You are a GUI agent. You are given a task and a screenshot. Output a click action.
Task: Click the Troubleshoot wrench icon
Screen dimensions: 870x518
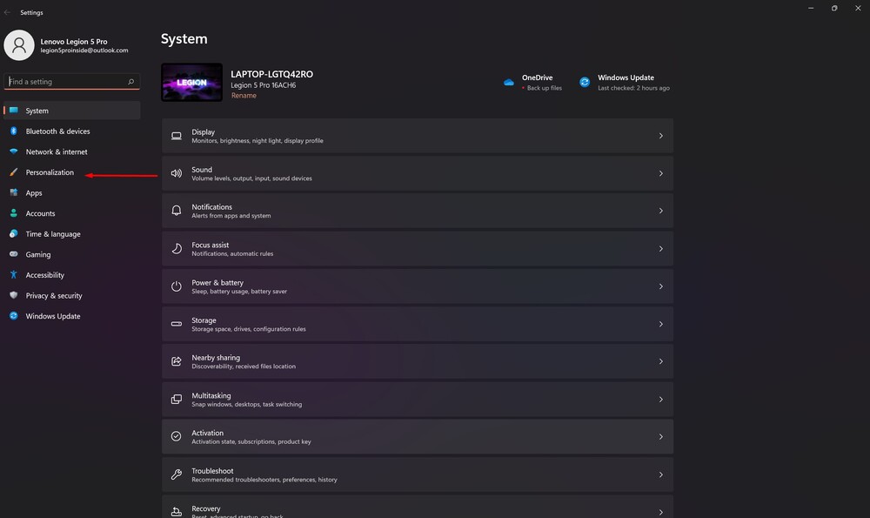pos(177,474)
